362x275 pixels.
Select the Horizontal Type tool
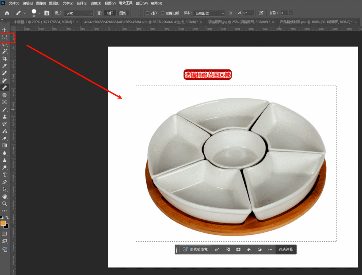click(x=5, y=175)
